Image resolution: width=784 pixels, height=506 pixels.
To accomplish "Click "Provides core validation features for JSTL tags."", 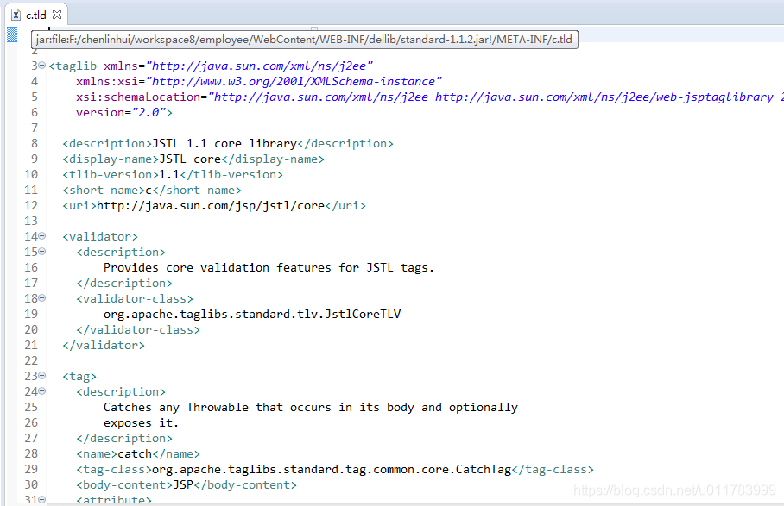I will pos(269,267).
